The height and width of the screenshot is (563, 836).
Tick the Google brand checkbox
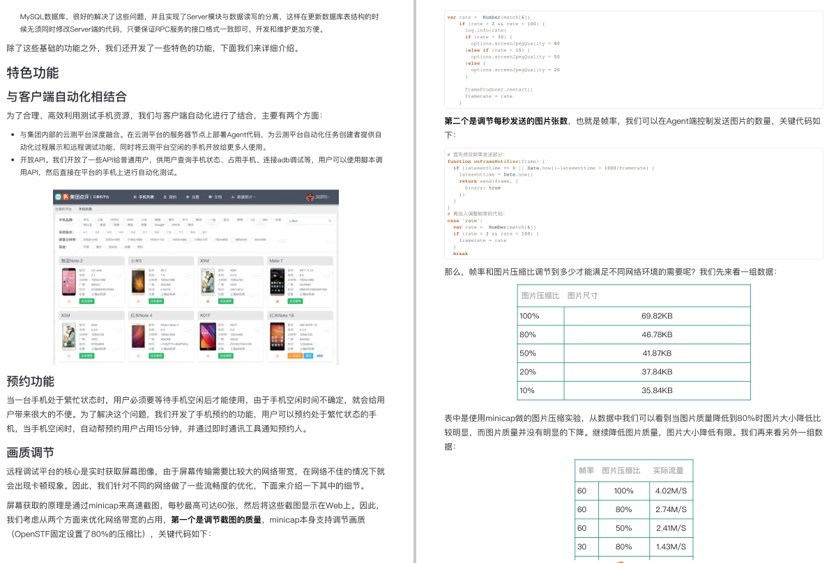(x=152, y=224)
